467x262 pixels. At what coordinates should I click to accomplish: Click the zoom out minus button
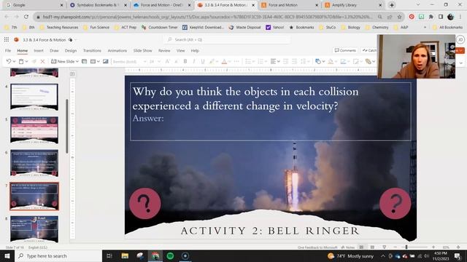point(395,247)
